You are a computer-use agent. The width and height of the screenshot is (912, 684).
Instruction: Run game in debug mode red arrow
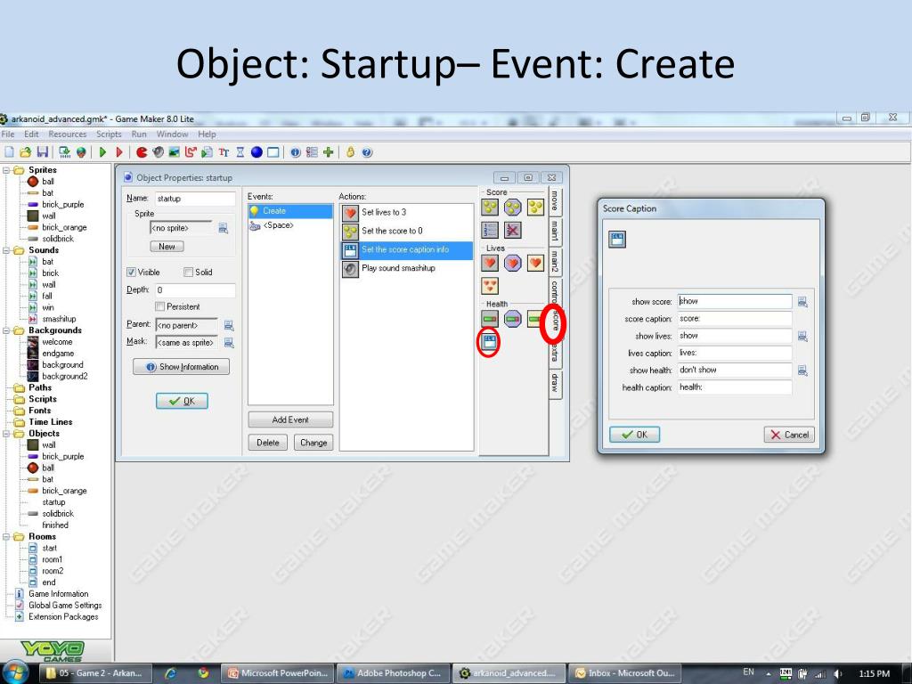tap(119, 152)
